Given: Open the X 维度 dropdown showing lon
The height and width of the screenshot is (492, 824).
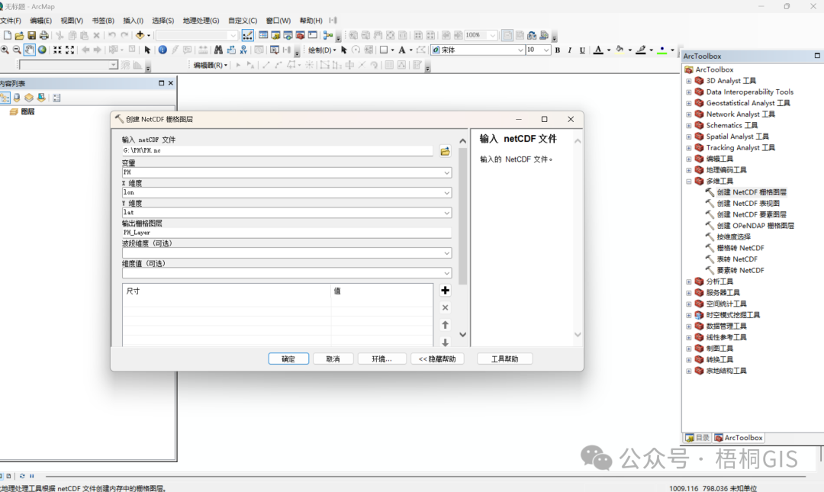Looking at the screenshot, I should [x=446, y=193].
